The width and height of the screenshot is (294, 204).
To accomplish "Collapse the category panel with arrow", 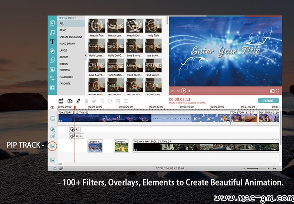I will coord(86,55).
